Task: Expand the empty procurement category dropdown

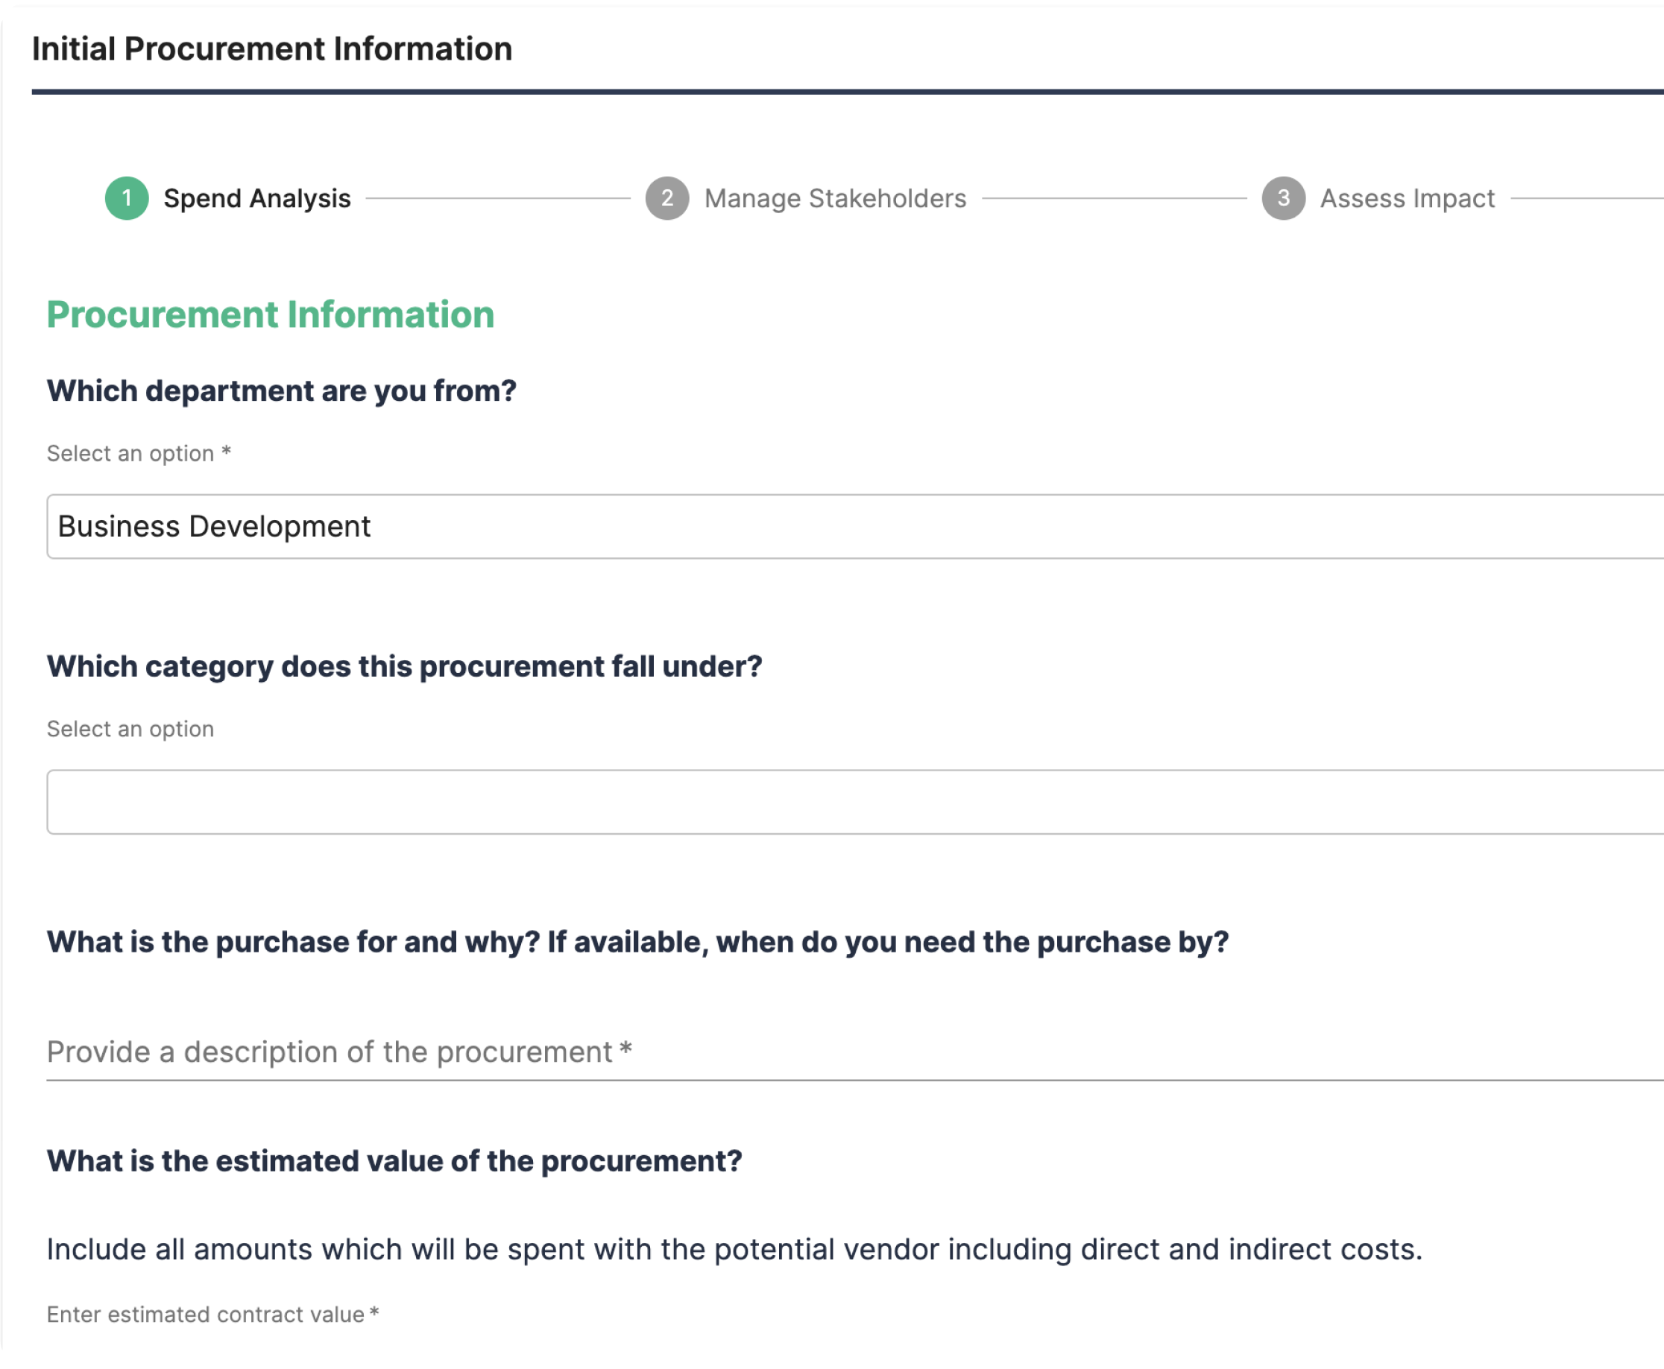Action: (x=852, y=802)
